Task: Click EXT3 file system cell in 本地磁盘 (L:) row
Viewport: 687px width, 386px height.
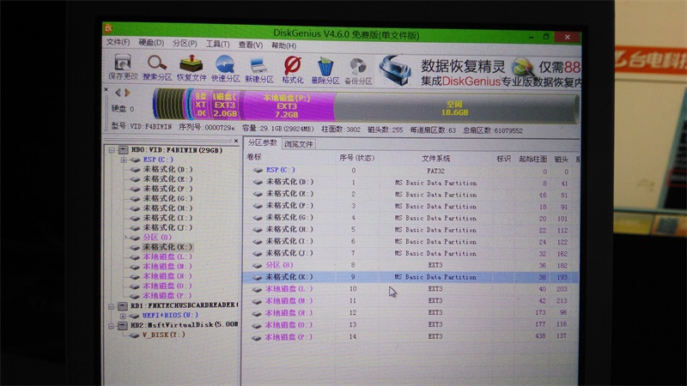Action: [x=435, y=289]
